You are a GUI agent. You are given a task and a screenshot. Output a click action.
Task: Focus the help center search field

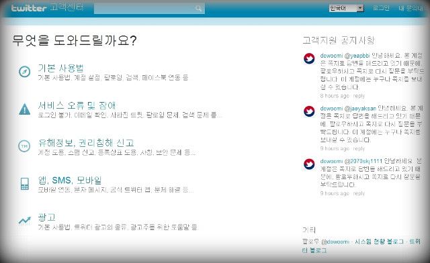pos(149,9)
